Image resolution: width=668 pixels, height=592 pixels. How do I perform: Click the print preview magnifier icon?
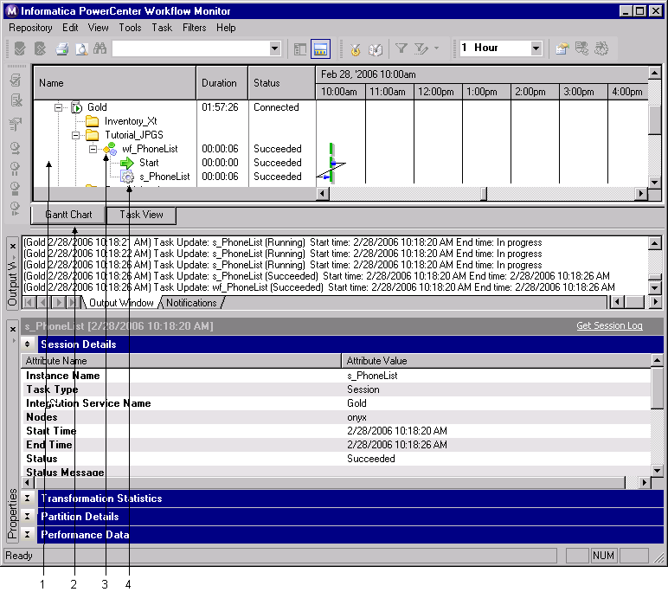tap(80, 48)
